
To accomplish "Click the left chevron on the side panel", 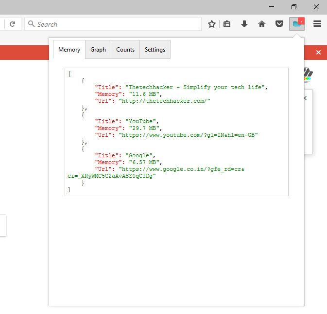I will (305, 98).
